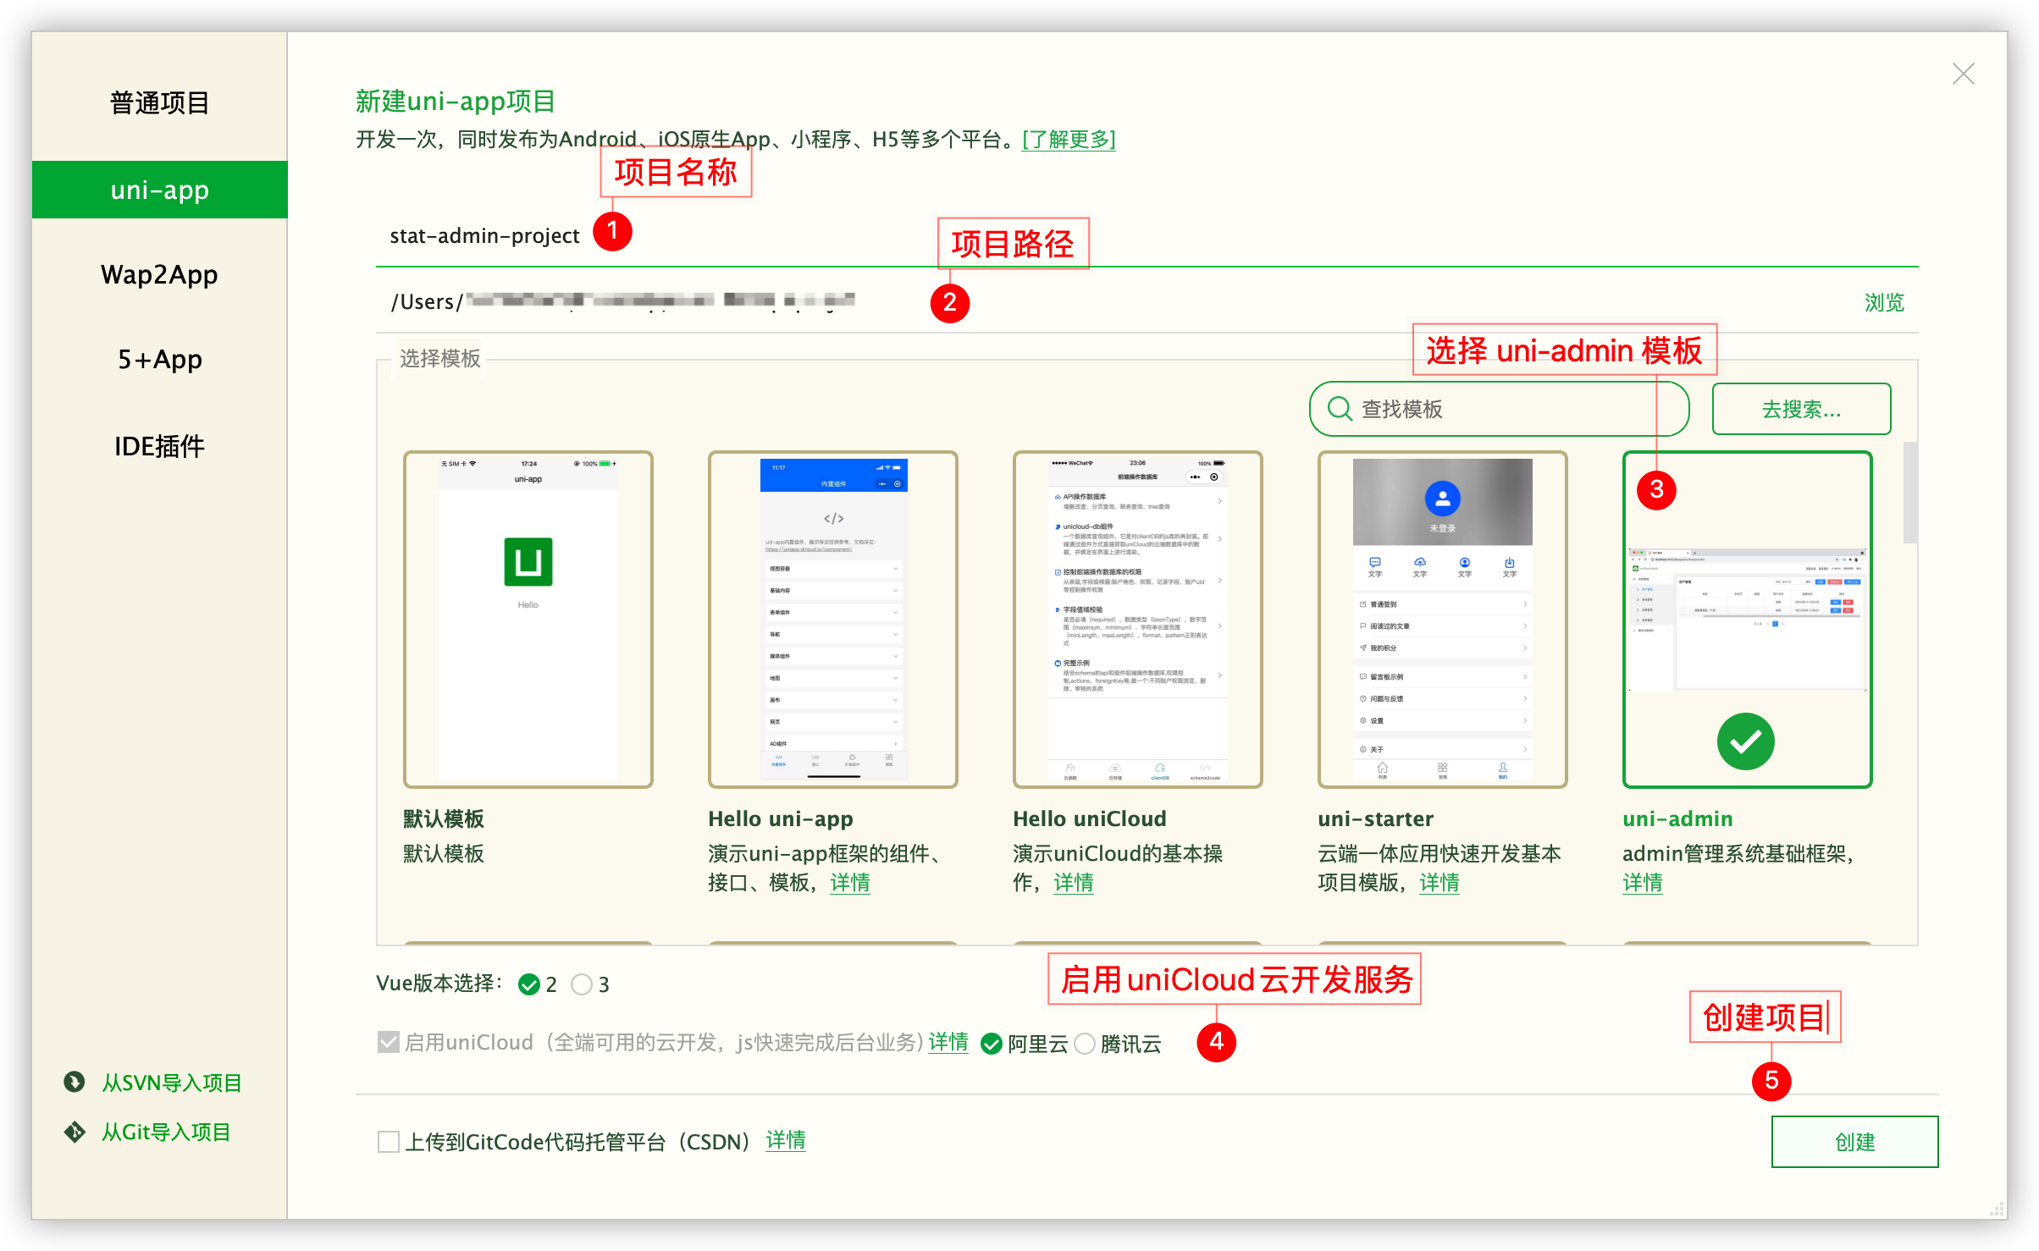Click the Hello uniCloud title text
This screenshot has width=2039, height=1251.
[x=1090, y=818]
